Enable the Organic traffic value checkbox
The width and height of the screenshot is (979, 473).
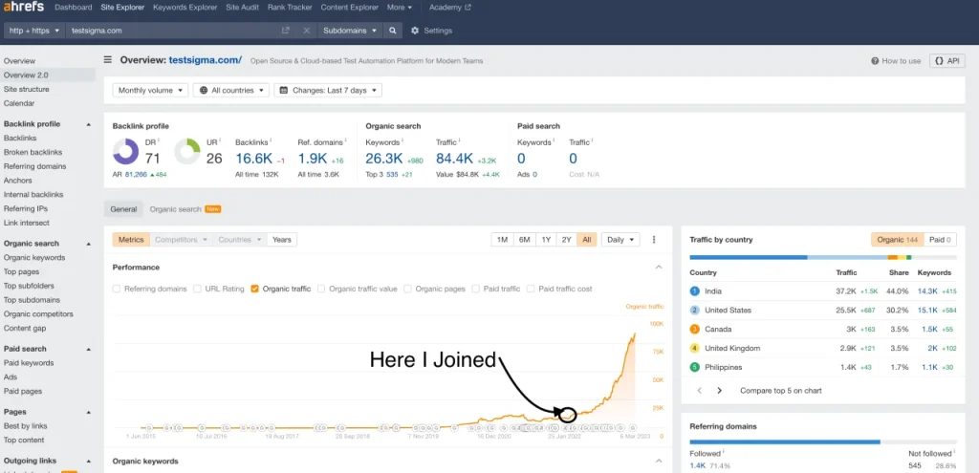321,289
